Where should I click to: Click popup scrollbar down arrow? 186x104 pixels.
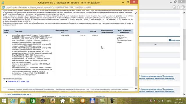pos(136,88)
